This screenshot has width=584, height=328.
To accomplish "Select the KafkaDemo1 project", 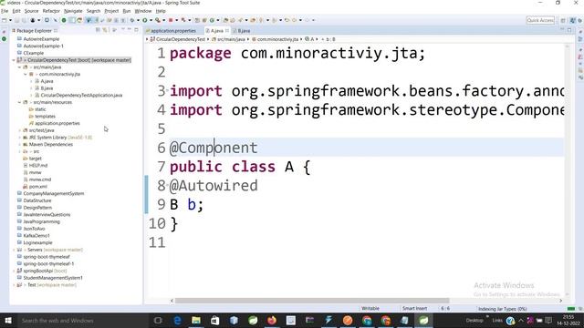I will 36,236.
